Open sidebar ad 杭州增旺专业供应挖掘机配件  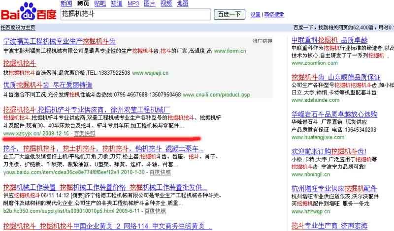334,189
